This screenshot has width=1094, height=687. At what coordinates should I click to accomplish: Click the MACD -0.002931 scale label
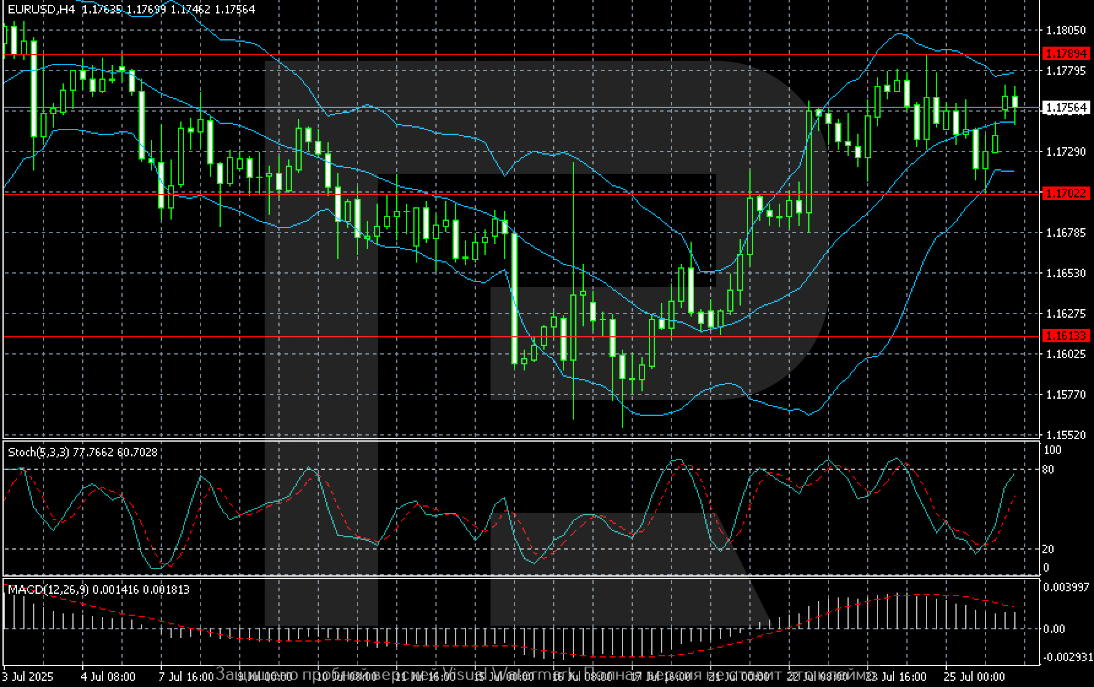(x=1066, y=657)
